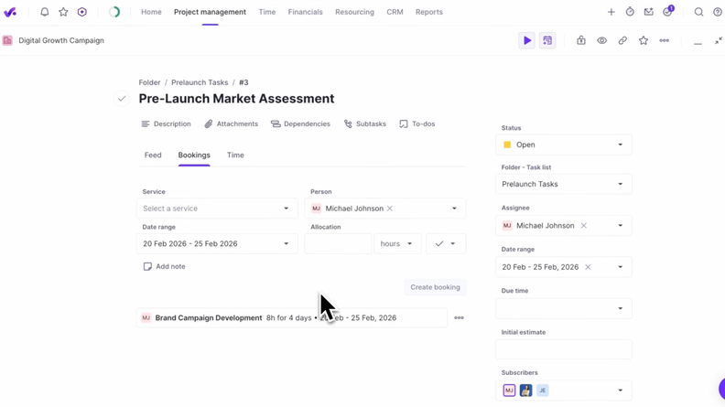Open Brand Campaign Development booking row

(x=292, y=318)
